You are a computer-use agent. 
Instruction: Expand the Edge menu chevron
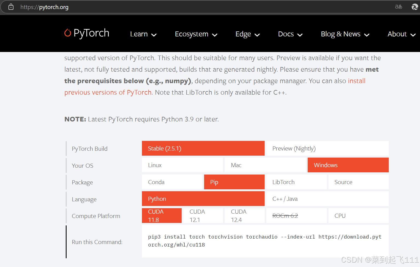[257, 35]
